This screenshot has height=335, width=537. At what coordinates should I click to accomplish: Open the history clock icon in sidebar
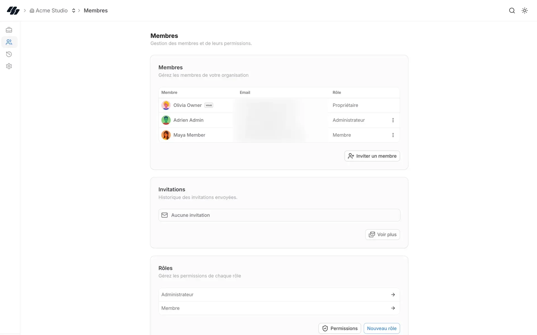pos(9,54)
